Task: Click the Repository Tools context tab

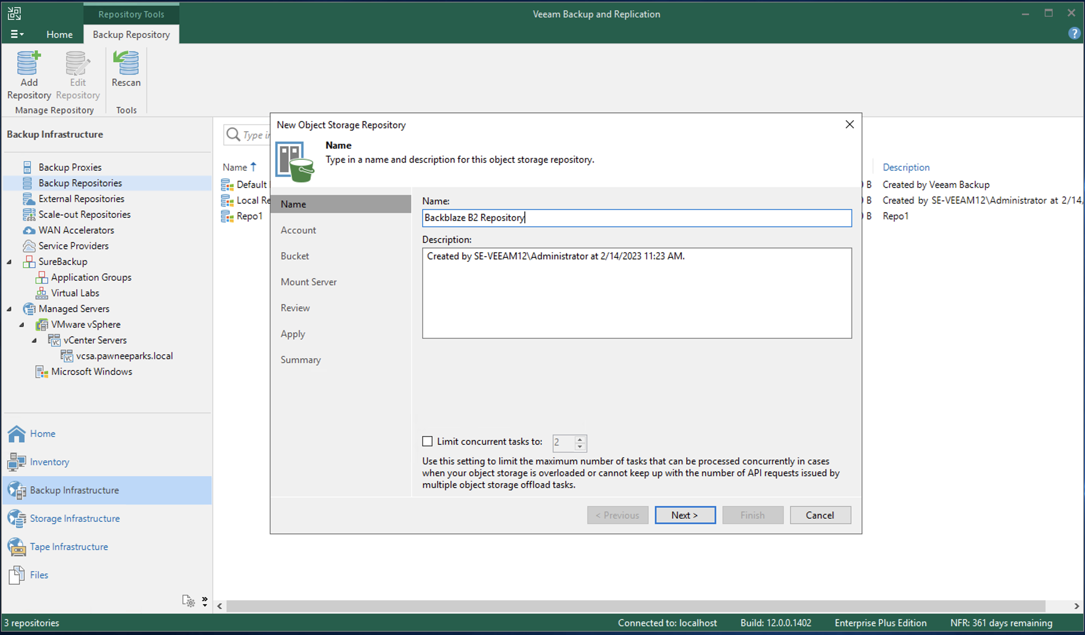Action: (x=131, y=14)
